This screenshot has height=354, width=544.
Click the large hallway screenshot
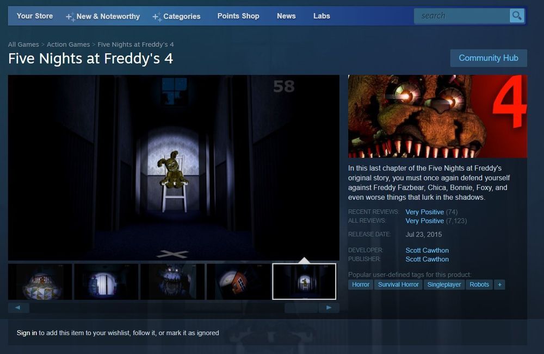[174, 168]
